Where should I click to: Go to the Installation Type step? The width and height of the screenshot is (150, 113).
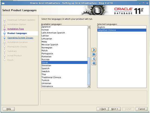point(16,29)
